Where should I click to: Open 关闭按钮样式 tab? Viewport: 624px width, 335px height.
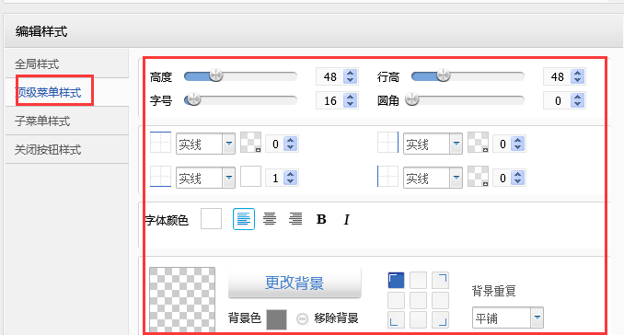(48, 150)
